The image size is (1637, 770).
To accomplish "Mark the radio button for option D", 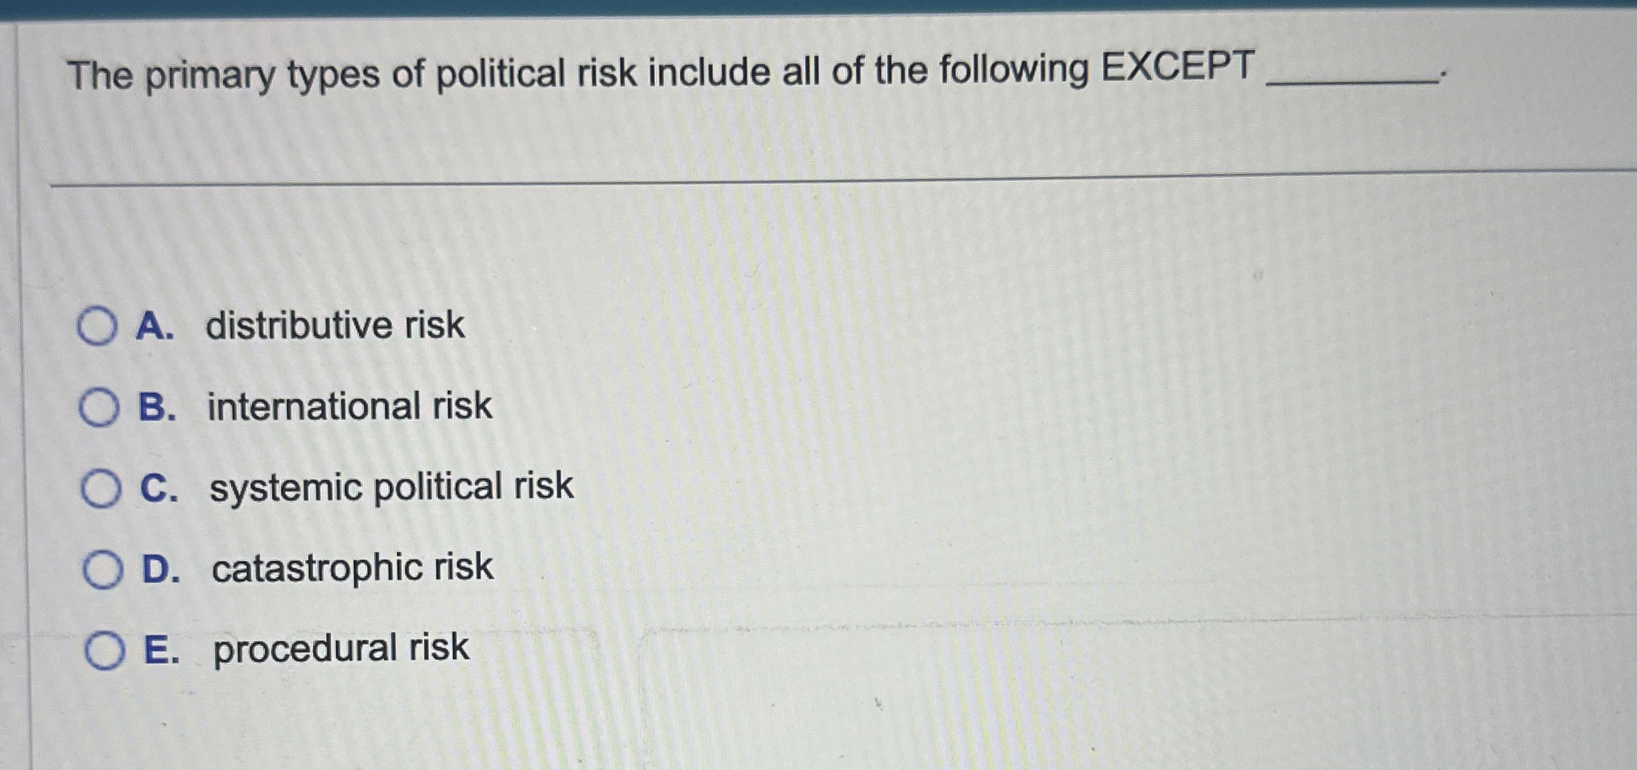I will coord(102,570).
